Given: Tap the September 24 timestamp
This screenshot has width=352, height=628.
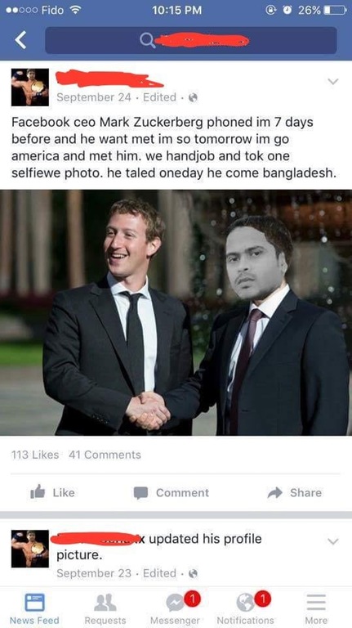Looking at the screenshot, I should (94, 97).
